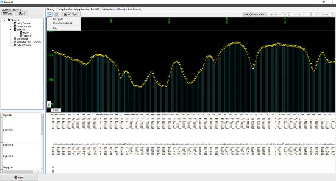Open Tip Kesitler in the tree

pyautogui.click(x=22, y=39)
